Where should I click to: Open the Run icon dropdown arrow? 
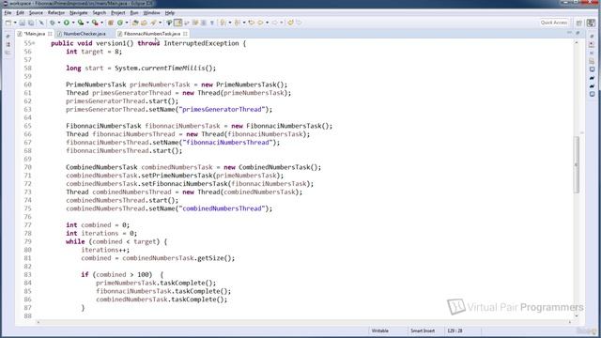pyautogui.click(x=73, y=23)
